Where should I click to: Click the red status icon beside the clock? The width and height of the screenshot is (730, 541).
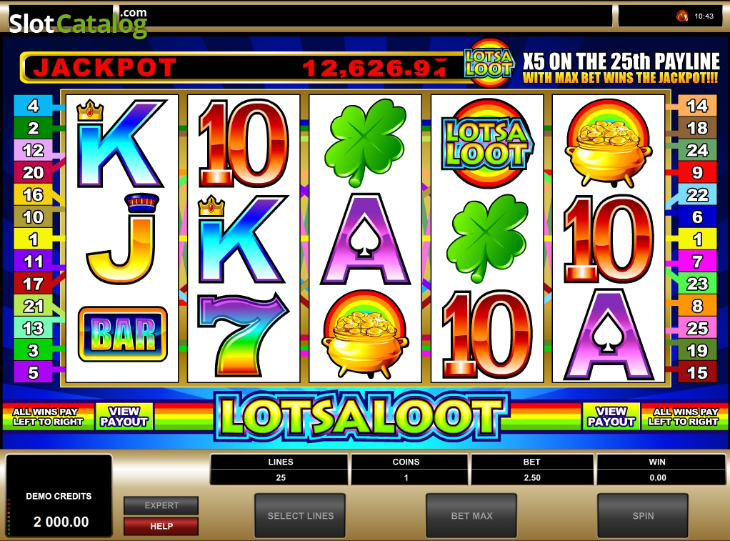click(x=682, y=16)
